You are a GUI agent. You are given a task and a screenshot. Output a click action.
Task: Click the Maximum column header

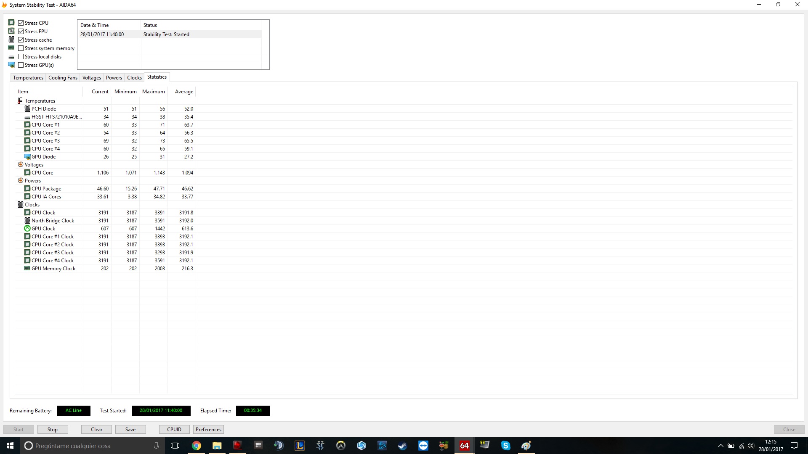click(154, 92)
